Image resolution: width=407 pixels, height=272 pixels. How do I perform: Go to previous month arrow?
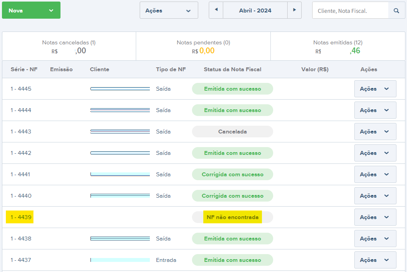[216, 10]
